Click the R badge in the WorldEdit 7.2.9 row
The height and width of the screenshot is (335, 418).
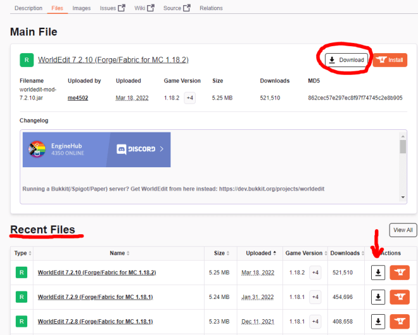point(22,297)
